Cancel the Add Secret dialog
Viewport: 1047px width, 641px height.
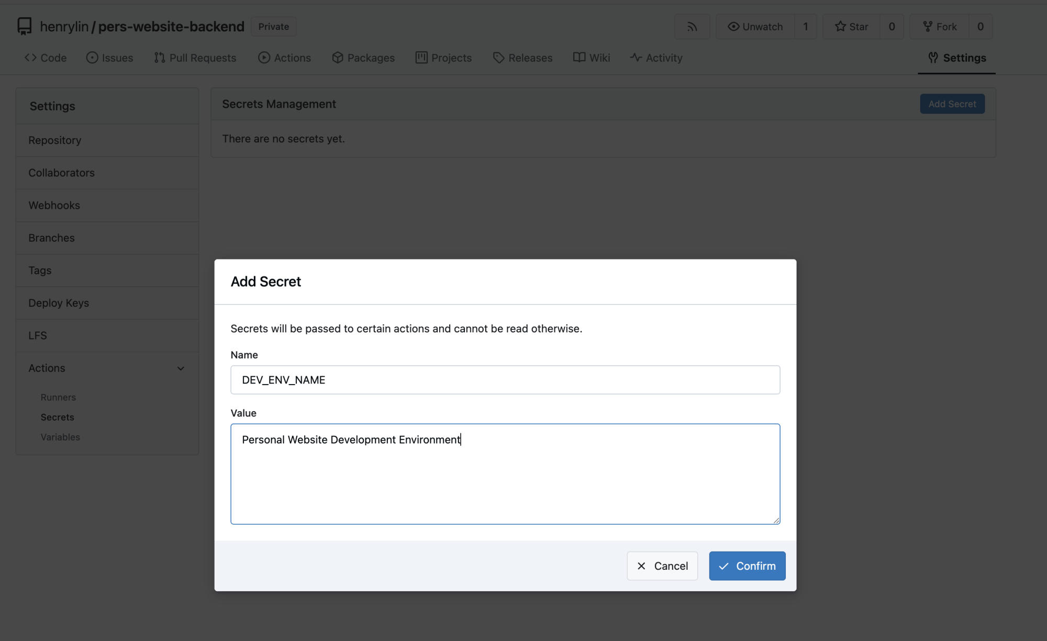tap(662, 566)
